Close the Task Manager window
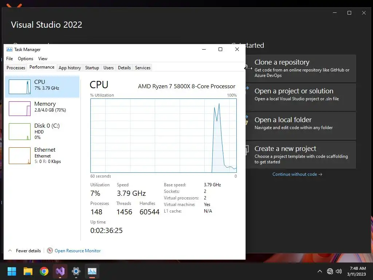The image size is (373, 280). click(x=237, y=49)
